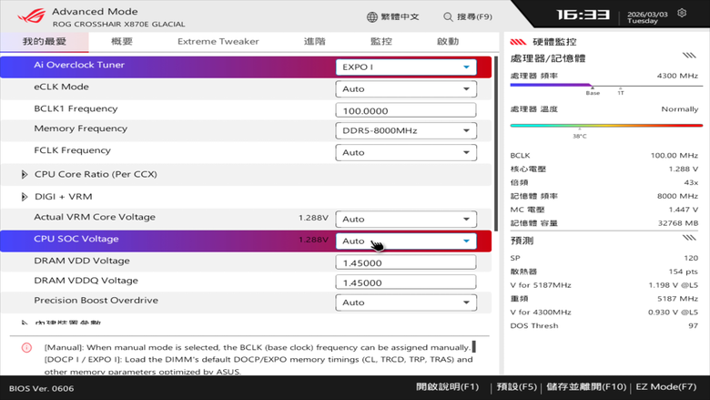Open Actual VRM Core Voltage dropdown
The width and height of the screenshot is (710, 400).
coord(406,219)
